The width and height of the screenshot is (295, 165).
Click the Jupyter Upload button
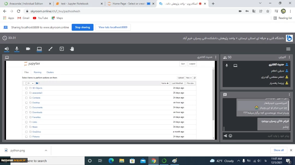181,78
